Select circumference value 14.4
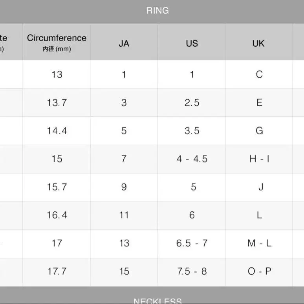Screen dimensions: 304x304 [x=57, y=131]
